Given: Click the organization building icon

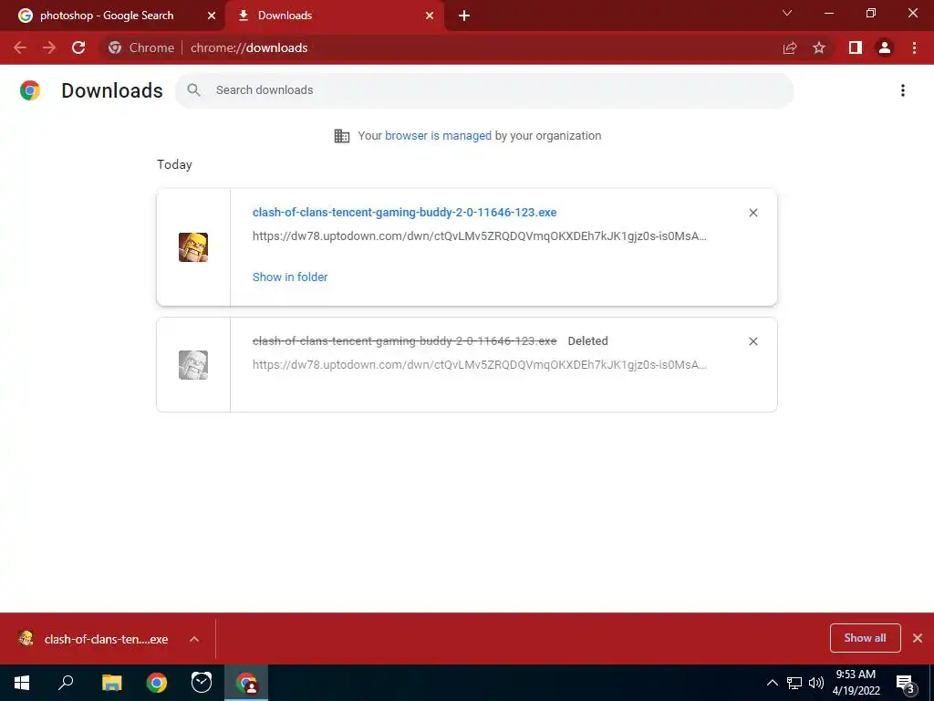Looking at the screenshot, I should pyautogui.click(x=342, y=136).
